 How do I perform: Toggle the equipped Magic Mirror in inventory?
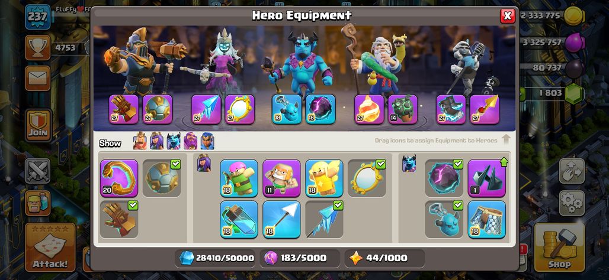pos(367,178)
